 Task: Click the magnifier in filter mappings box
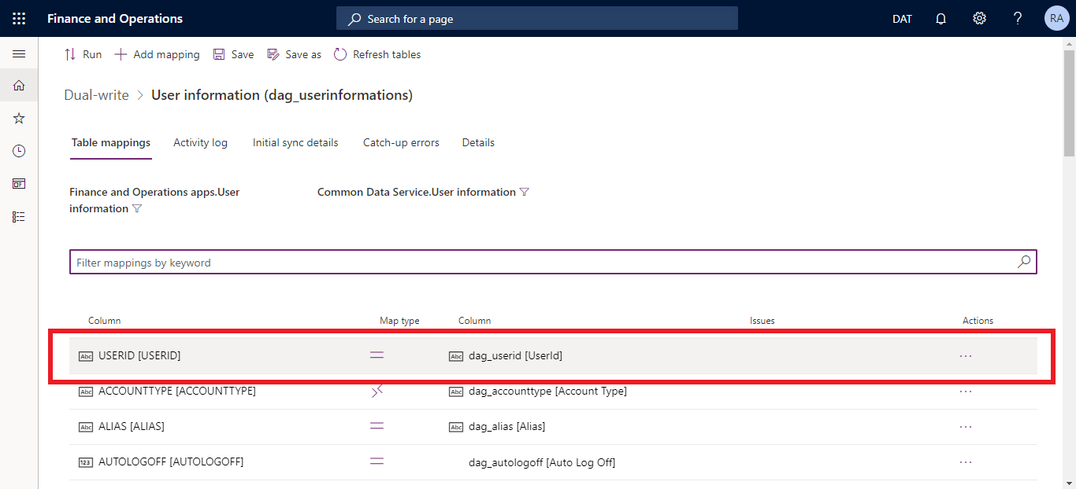click(x=1024, y=262)
